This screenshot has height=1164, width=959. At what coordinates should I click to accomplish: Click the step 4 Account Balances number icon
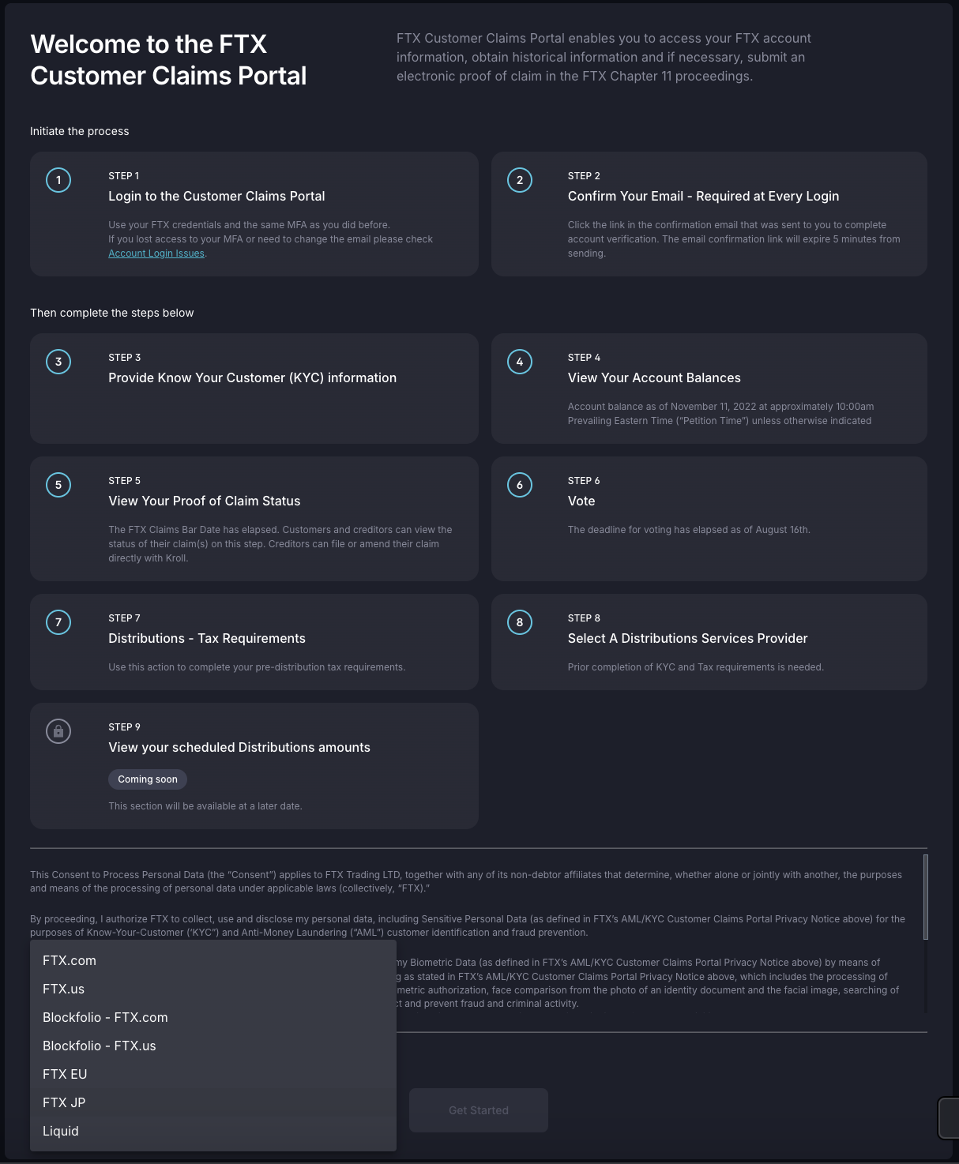click(519, 362)
